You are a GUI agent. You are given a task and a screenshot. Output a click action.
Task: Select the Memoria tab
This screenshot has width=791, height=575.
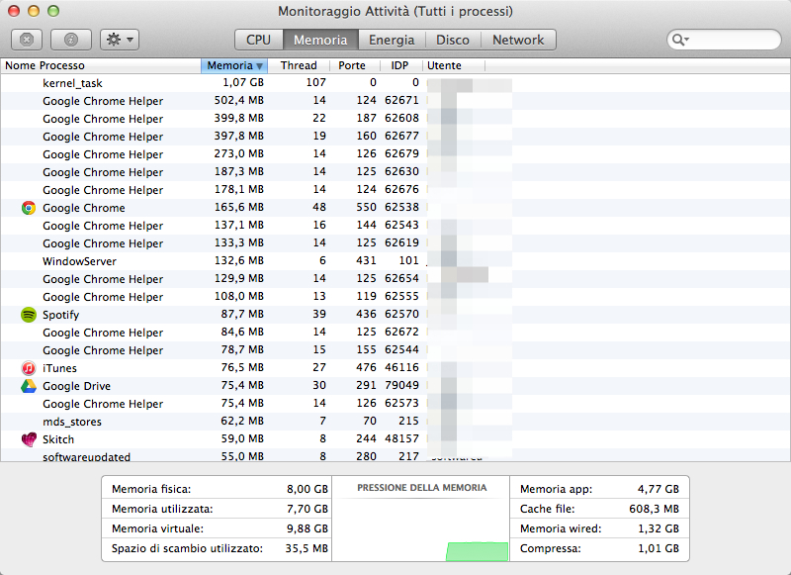coord(320,40)
